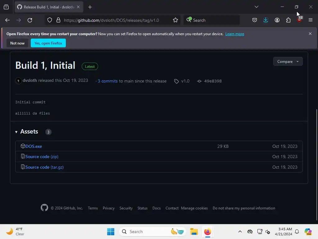Download Source code (zip)
318x239 pixels.
pyautogui.click(x=42, y=157)
